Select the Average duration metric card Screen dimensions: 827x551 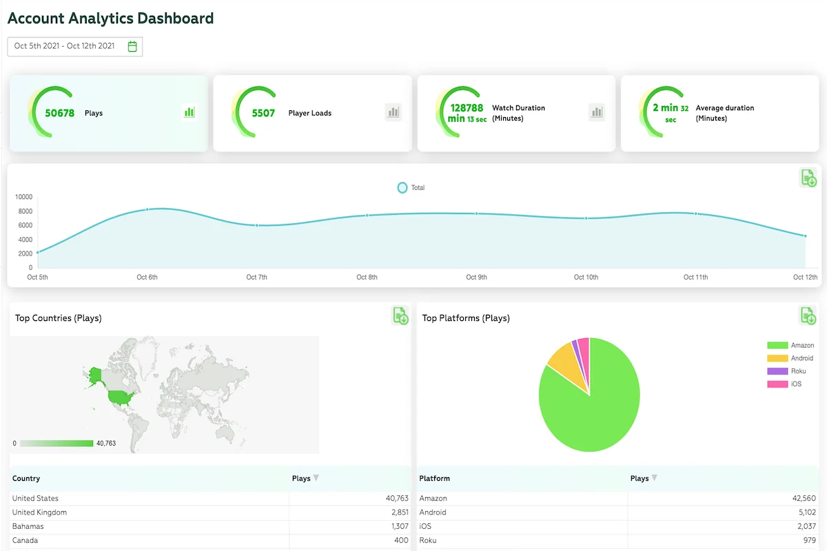719,114
